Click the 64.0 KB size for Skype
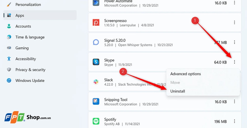 [220, 62]
